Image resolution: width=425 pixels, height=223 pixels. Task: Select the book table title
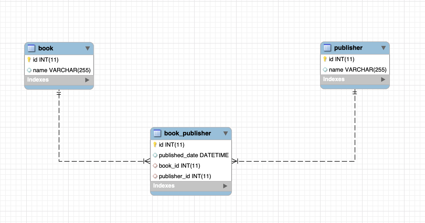(x=46, y=48)
